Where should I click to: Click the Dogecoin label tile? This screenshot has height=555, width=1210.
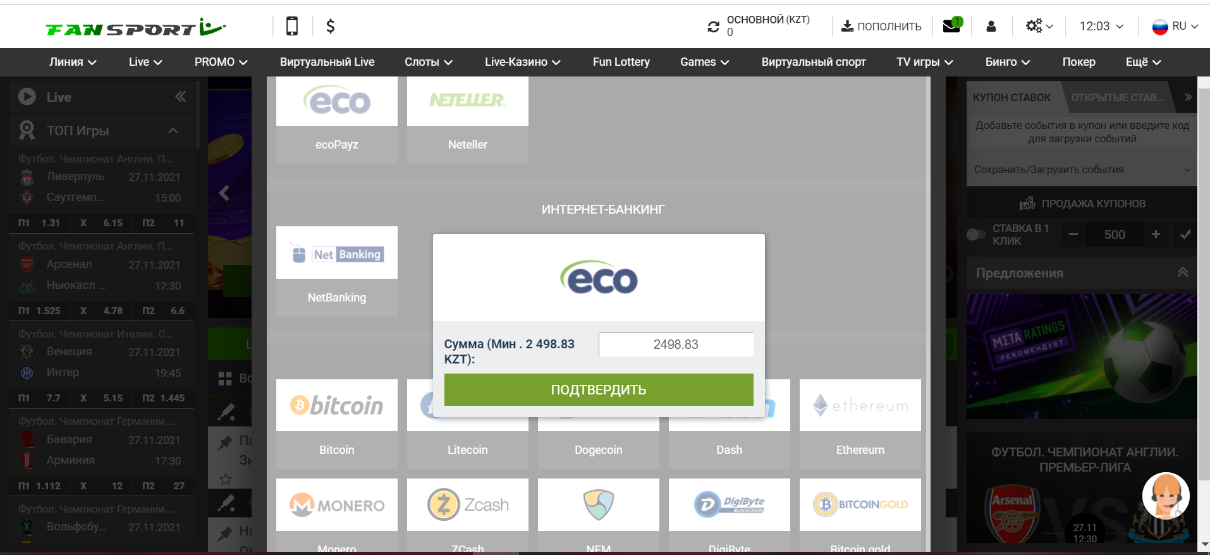599,450
